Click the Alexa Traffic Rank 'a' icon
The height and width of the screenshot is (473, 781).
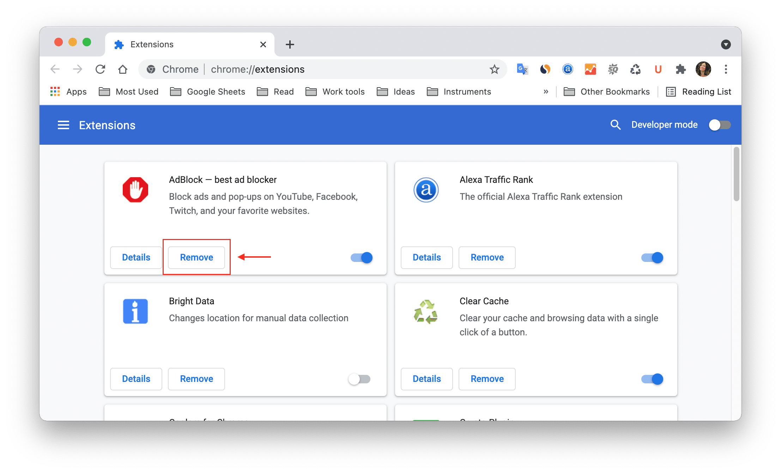tap(426, 189)
